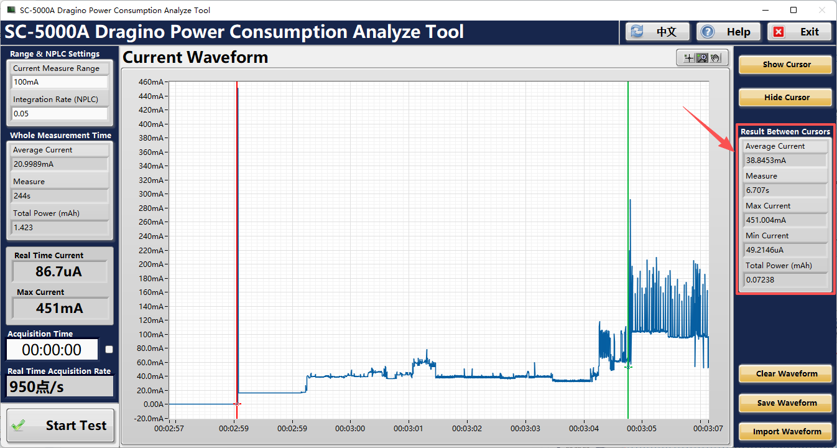The width and height of the screenshot is (837, 448).
Task: Click the whole-measurement average value 20.9989mA
Action: tap(60, 164)
